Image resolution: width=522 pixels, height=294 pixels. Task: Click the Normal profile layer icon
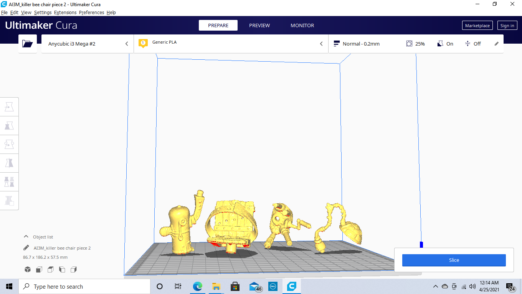(337, 44)
